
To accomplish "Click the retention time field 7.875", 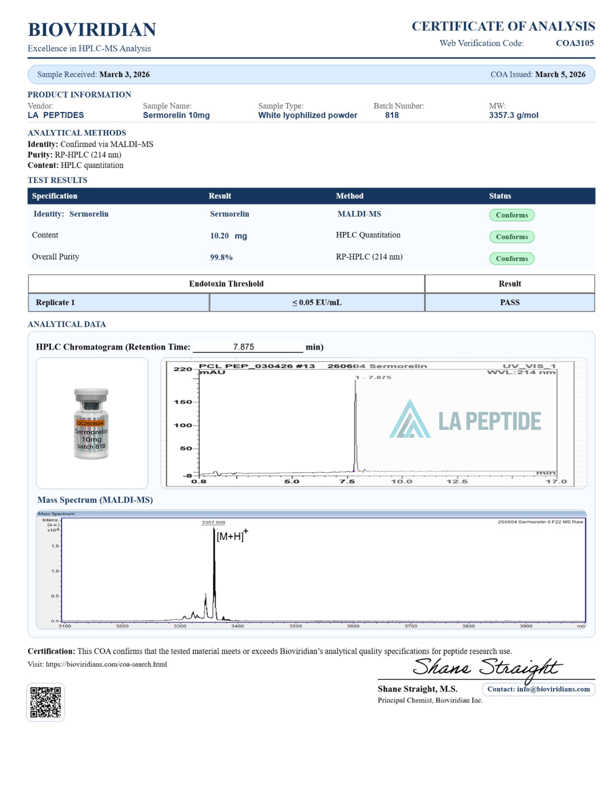I will pyautogui.click(x=248, y=347).
